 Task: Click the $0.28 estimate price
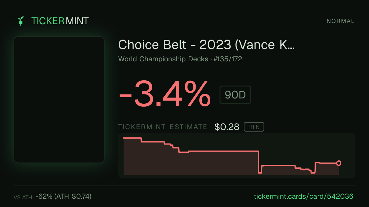[x=227, y=127]
